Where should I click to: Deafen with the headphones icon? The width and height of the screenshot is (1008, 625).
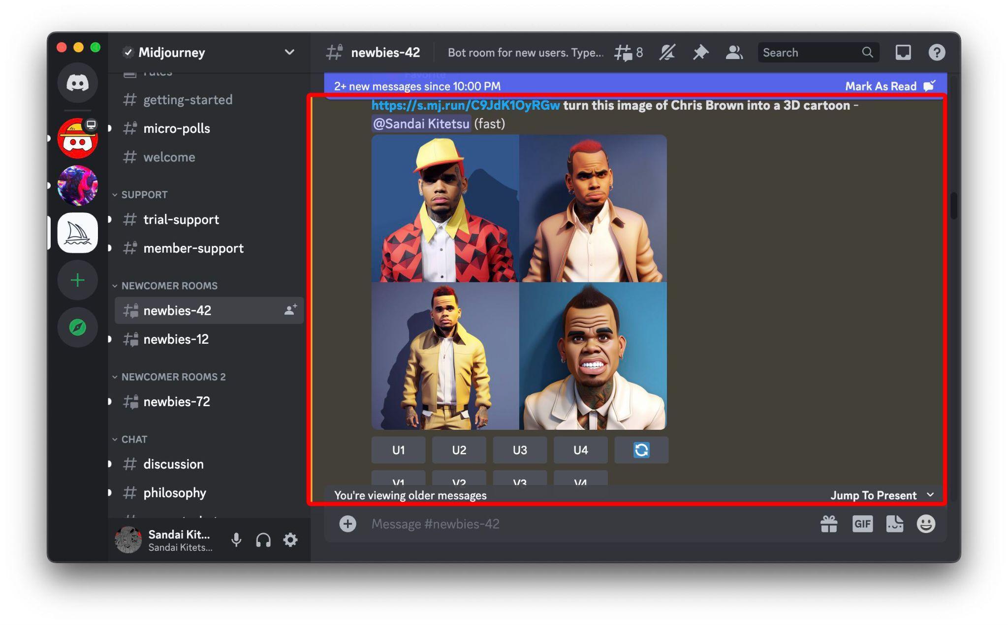(x=263, y=540)
